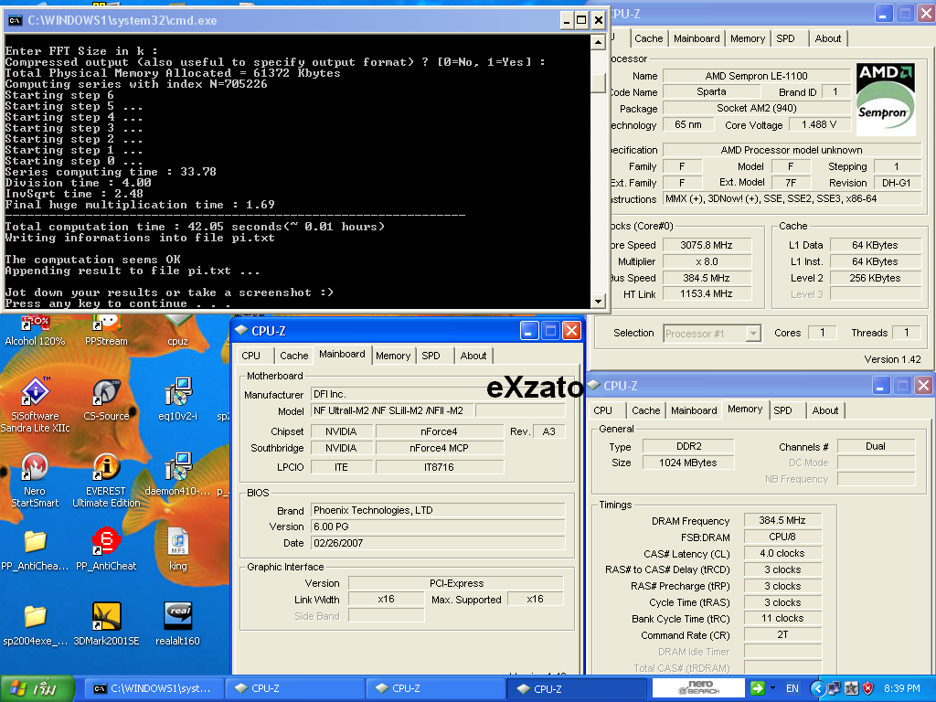Open SiSoftware Sandra Lite XIIc shortcut
This screenshot has width=936, height=702.
(35, 405)
